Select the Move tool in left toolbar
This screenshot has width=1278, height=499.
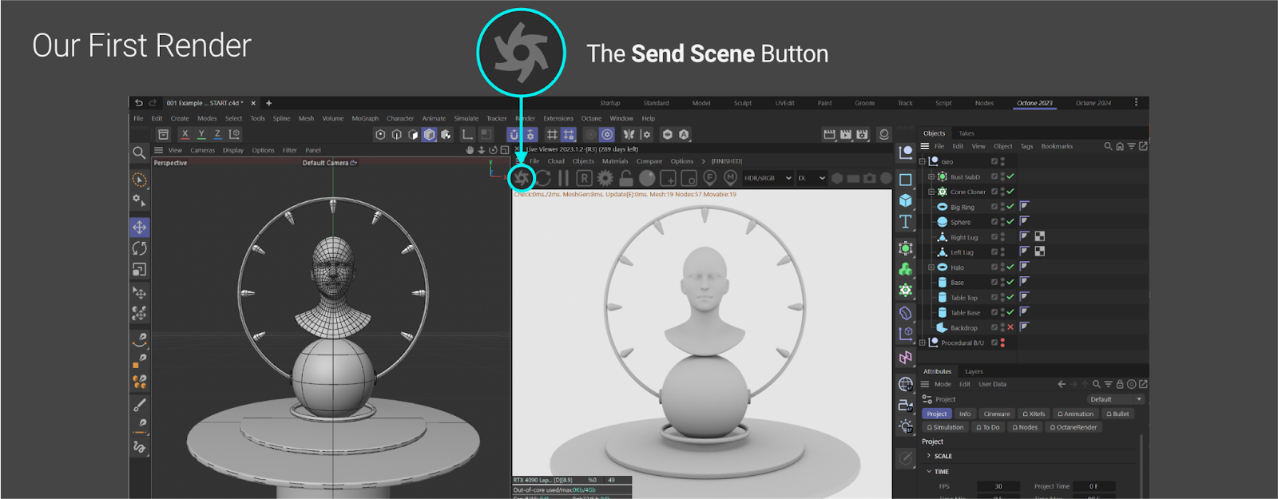[x=139, y=228]
